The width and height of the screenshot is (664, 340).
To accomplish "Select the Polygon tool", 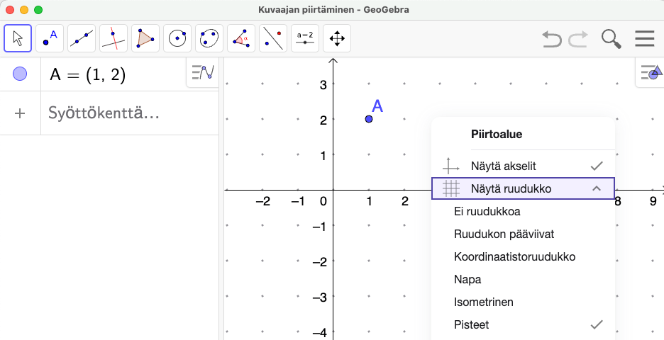I will (x=145, y=38).
